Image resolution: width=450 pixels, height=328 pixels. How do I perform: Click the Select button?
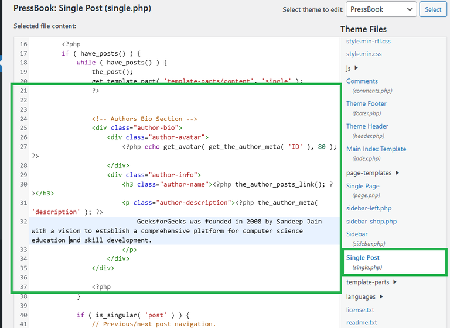point(433,9)
